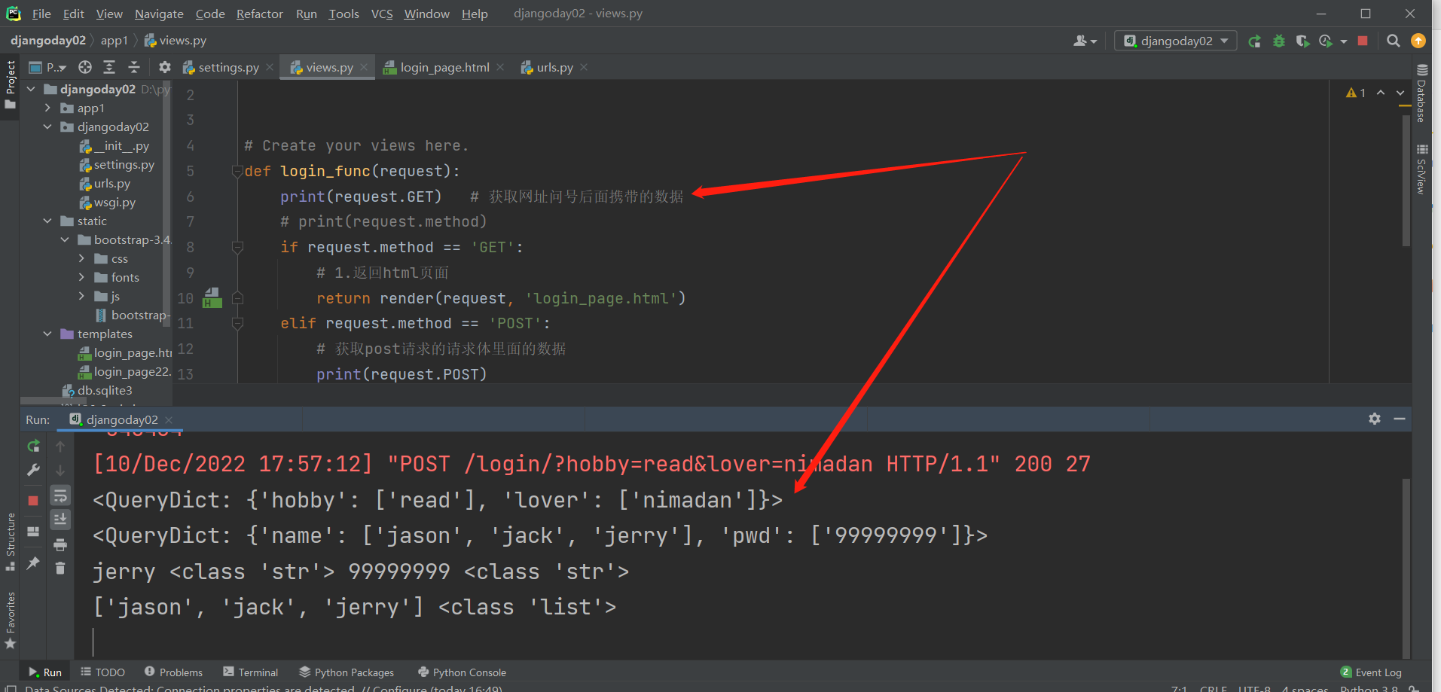Print the console output
Screen dimensions: 1441x692
coord(60,544)
